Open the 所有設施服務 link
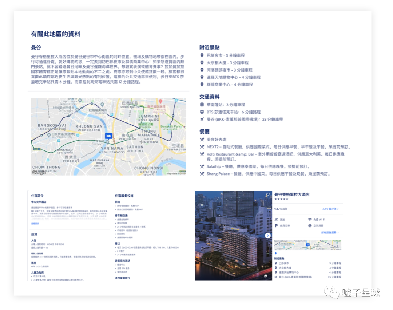 (330, 232)
